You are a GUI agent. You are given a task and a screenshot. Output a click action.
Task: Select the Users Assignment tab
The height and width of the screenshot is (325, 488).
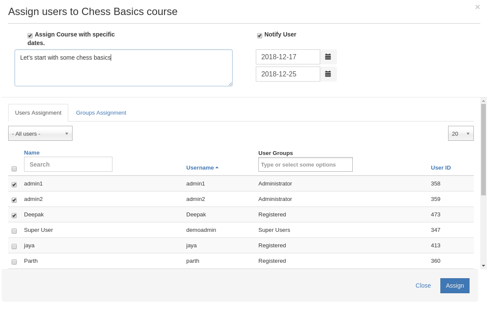click(38, 113)
